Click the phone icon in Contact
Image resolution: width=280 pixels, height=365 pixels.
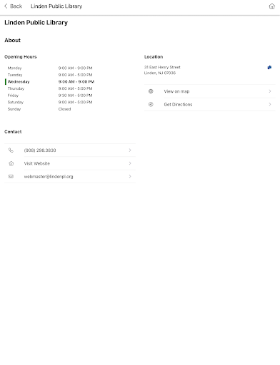11,150
